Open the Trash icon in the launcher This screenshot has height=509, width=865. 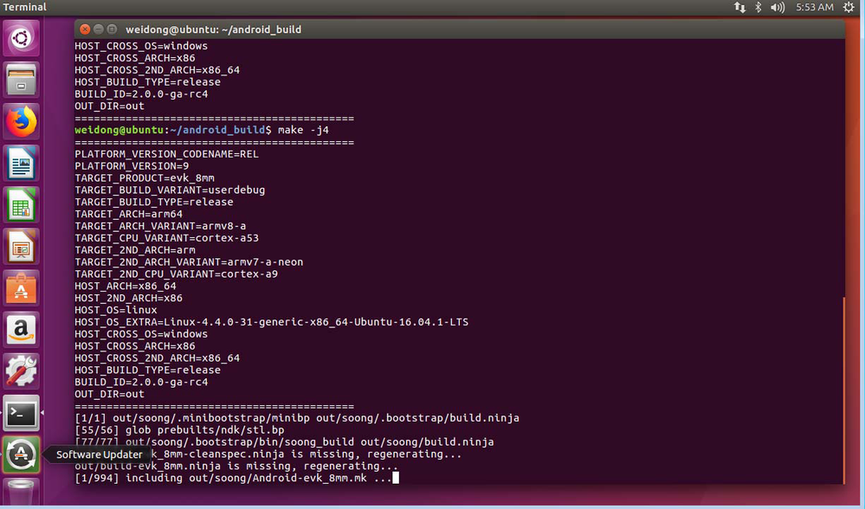(21, 493)
